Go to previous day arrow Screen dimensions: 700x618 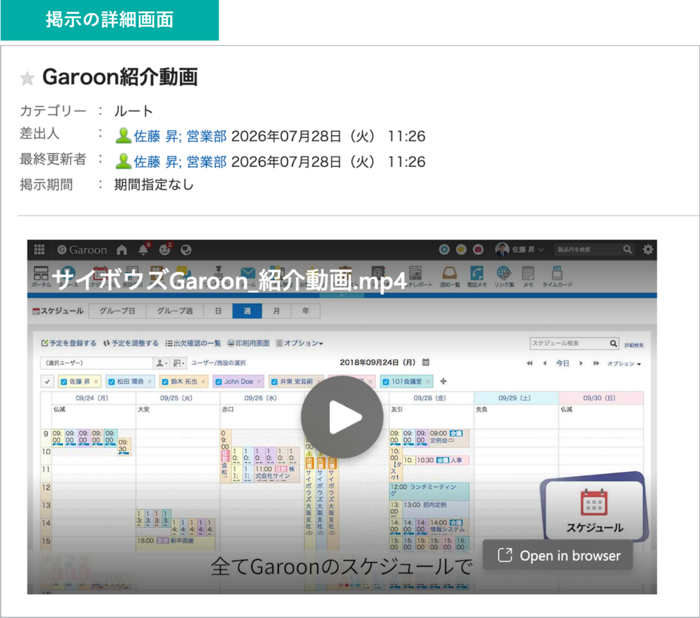point(545,363)
